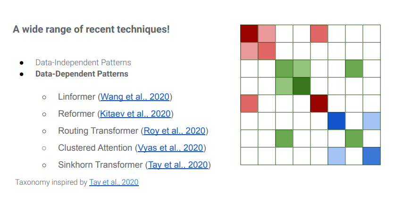The image size is (395, 197).
Task: Click the word Reformer
Action: tap(76, 114)
